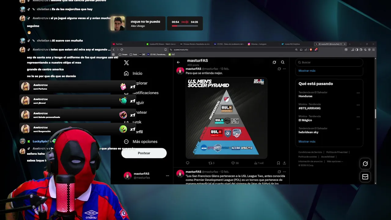Open floating messages envelope button
The image size is (391, 220).
(365, 177)
